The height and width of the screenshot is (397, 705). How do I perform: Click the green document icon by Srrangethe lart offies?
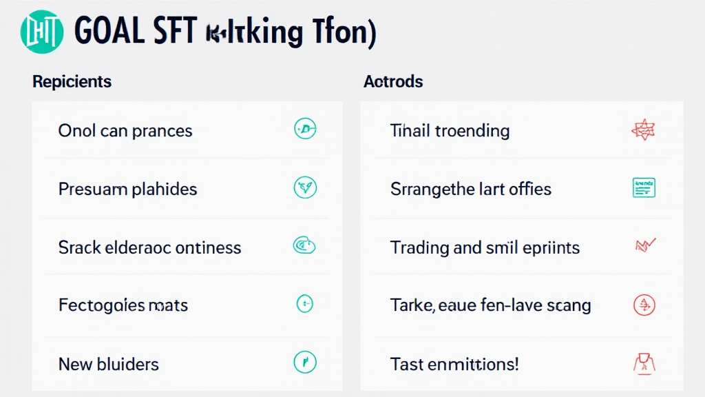click(644, 187)
